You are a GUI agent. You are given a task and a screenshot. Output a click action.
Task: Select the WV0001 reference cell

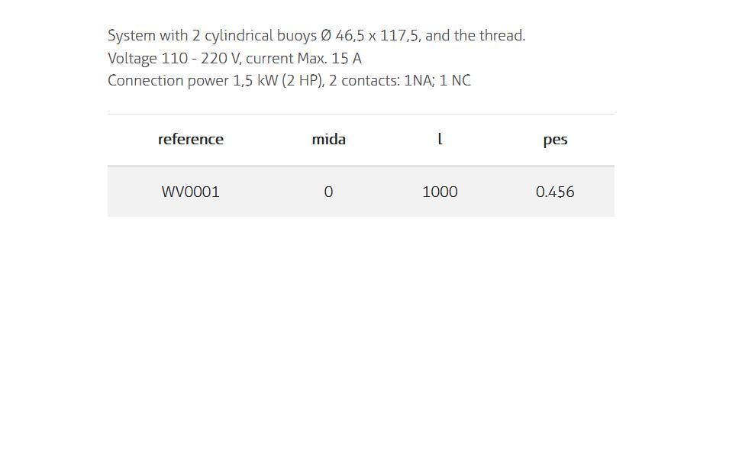191,192
